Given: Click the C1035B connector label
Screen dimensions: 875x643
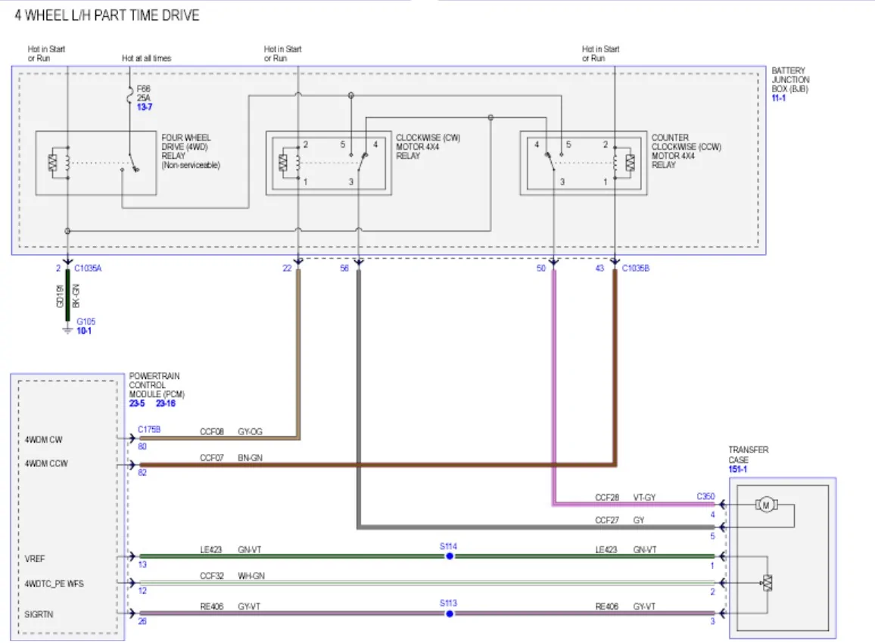Looking at the screenshot, I should pos(636,269).
